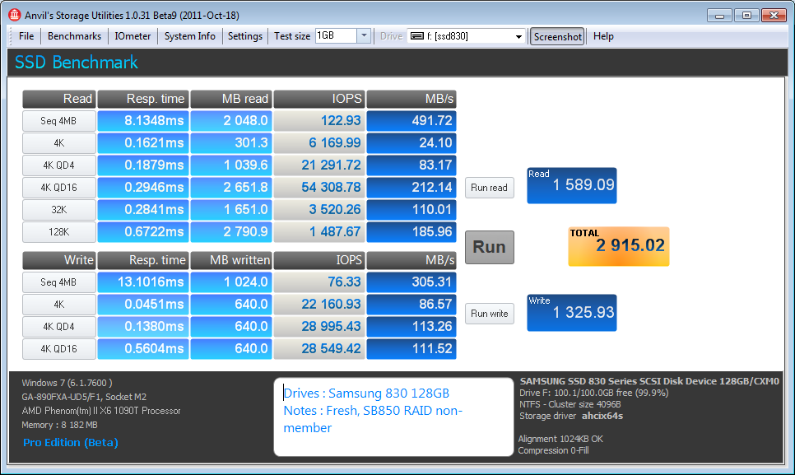Click the write 4K QD16 test button

click(x=58, y=349)
